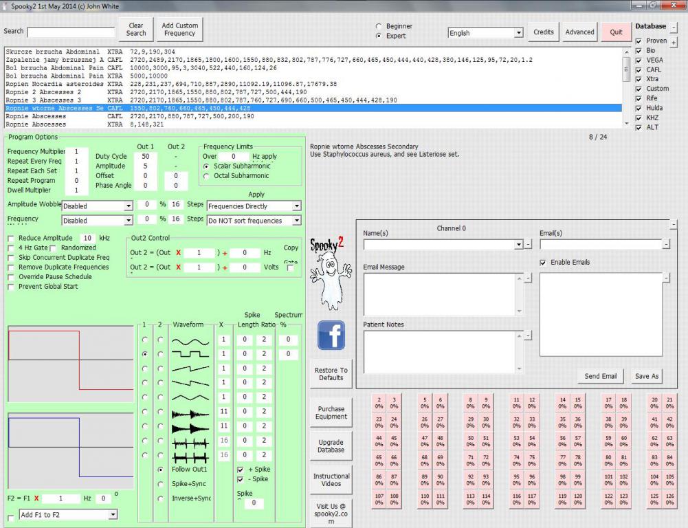Click the square waveform icon
The width and height of the screenshot is (688, 528).
coord(190,354)
